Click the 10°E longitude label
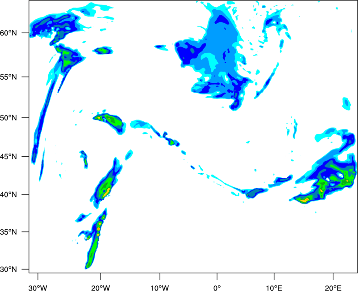This screenshot has height=291, width=358. (x=274, y=288)
